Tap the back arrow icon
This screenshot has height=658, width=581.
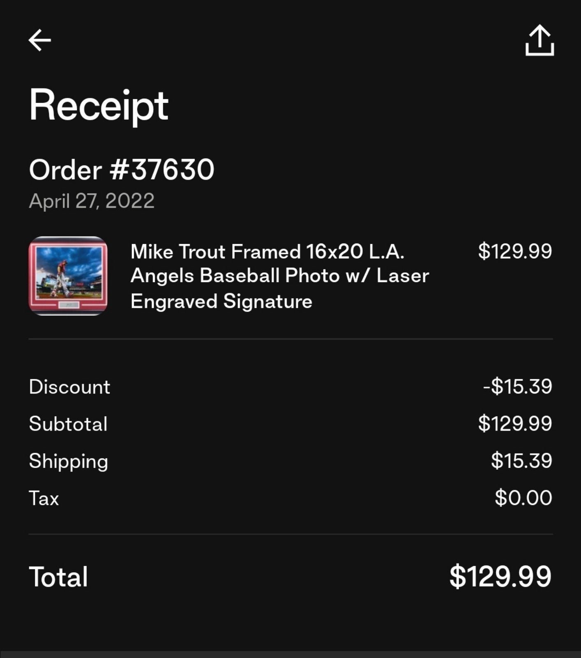[40, 40]
